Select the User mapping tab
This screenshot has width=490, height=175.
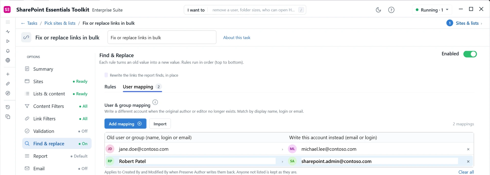coord(142,87)
